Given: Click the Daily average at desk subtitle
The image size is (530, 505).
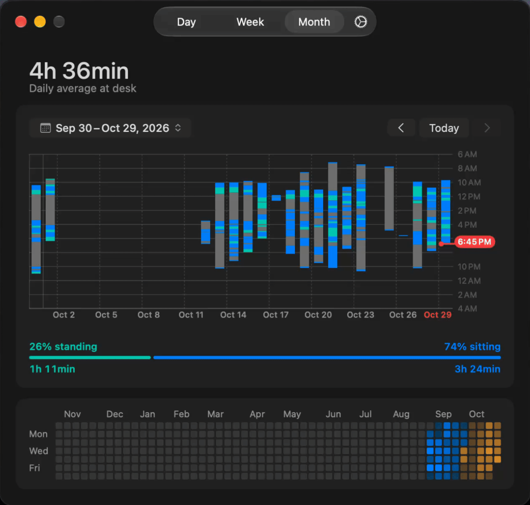Looking at the screenshot, I should (83, 88).
